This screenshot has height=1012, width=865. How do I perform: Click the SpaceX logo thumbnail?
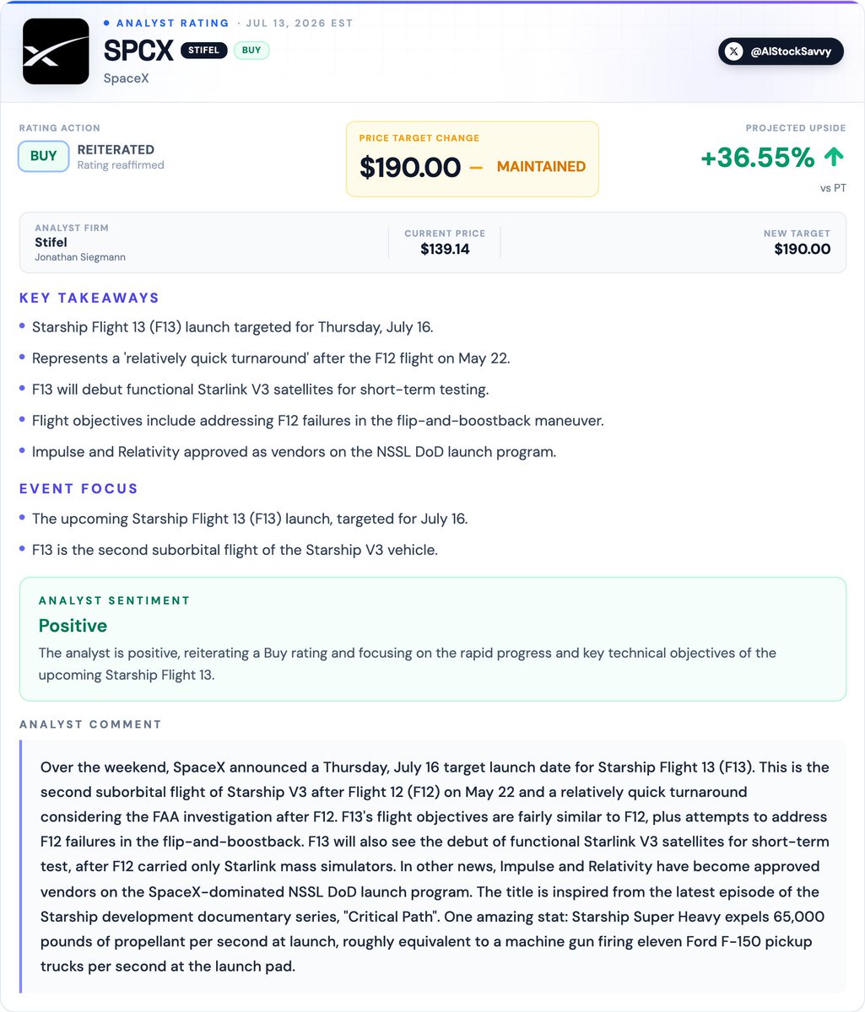coord(56,51)
